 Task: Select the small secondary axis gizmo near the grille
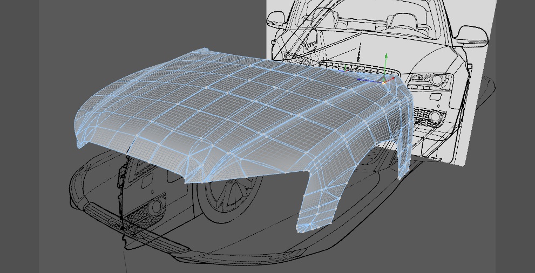coord(346,68)
